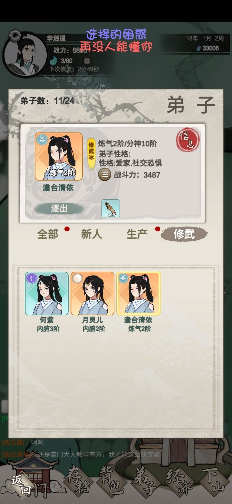This screenshot has height=504, width=232.
Task: Open settings via the gear icon
Action: click(15, 36)
